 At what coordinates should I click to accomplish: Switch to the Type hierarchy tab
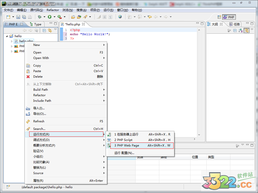pos(36,25)
